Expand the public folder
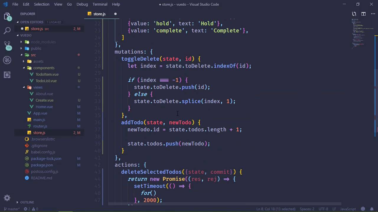Screen dimensions: 378x212 [x=21, y=48]
